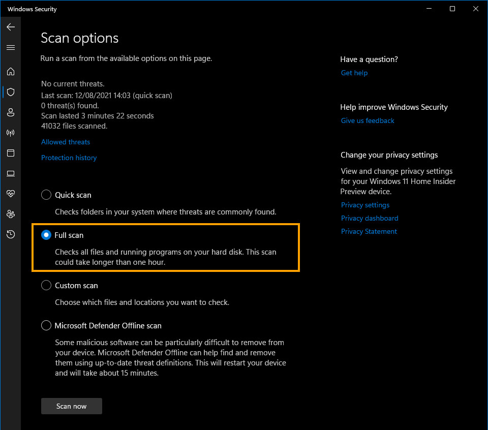Open the hamburger navigation menu
This screenshot has height=430, width=488.
[x=11, y=48]
